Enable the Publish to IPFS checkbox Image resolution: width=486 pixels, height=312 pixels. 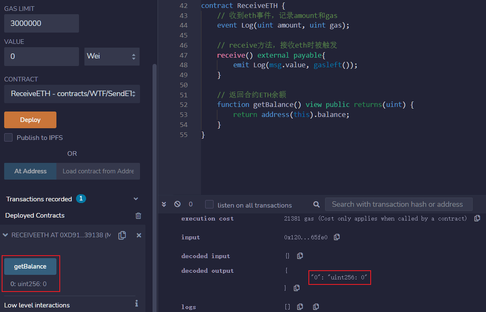8,137
